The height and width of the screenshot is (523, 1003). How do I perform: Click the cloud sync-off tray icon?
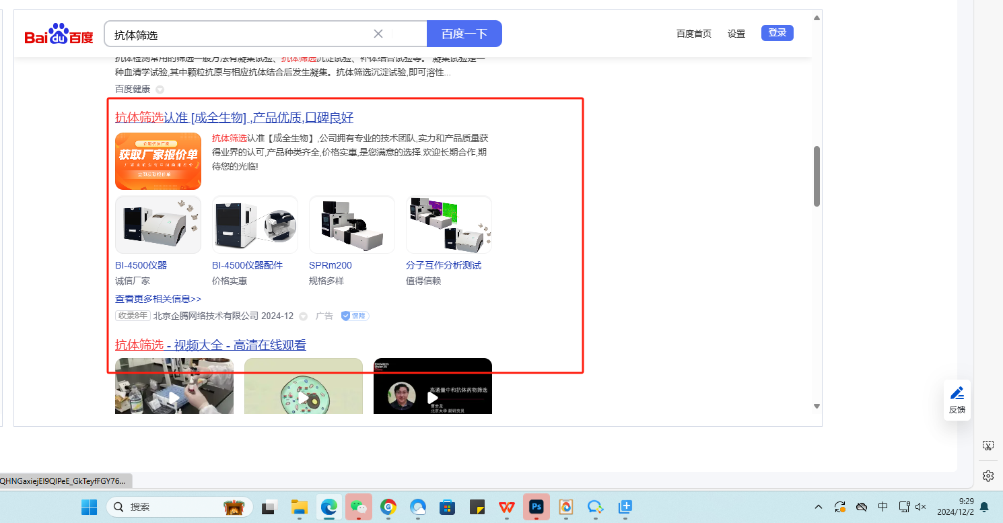[x=862, y=507]
